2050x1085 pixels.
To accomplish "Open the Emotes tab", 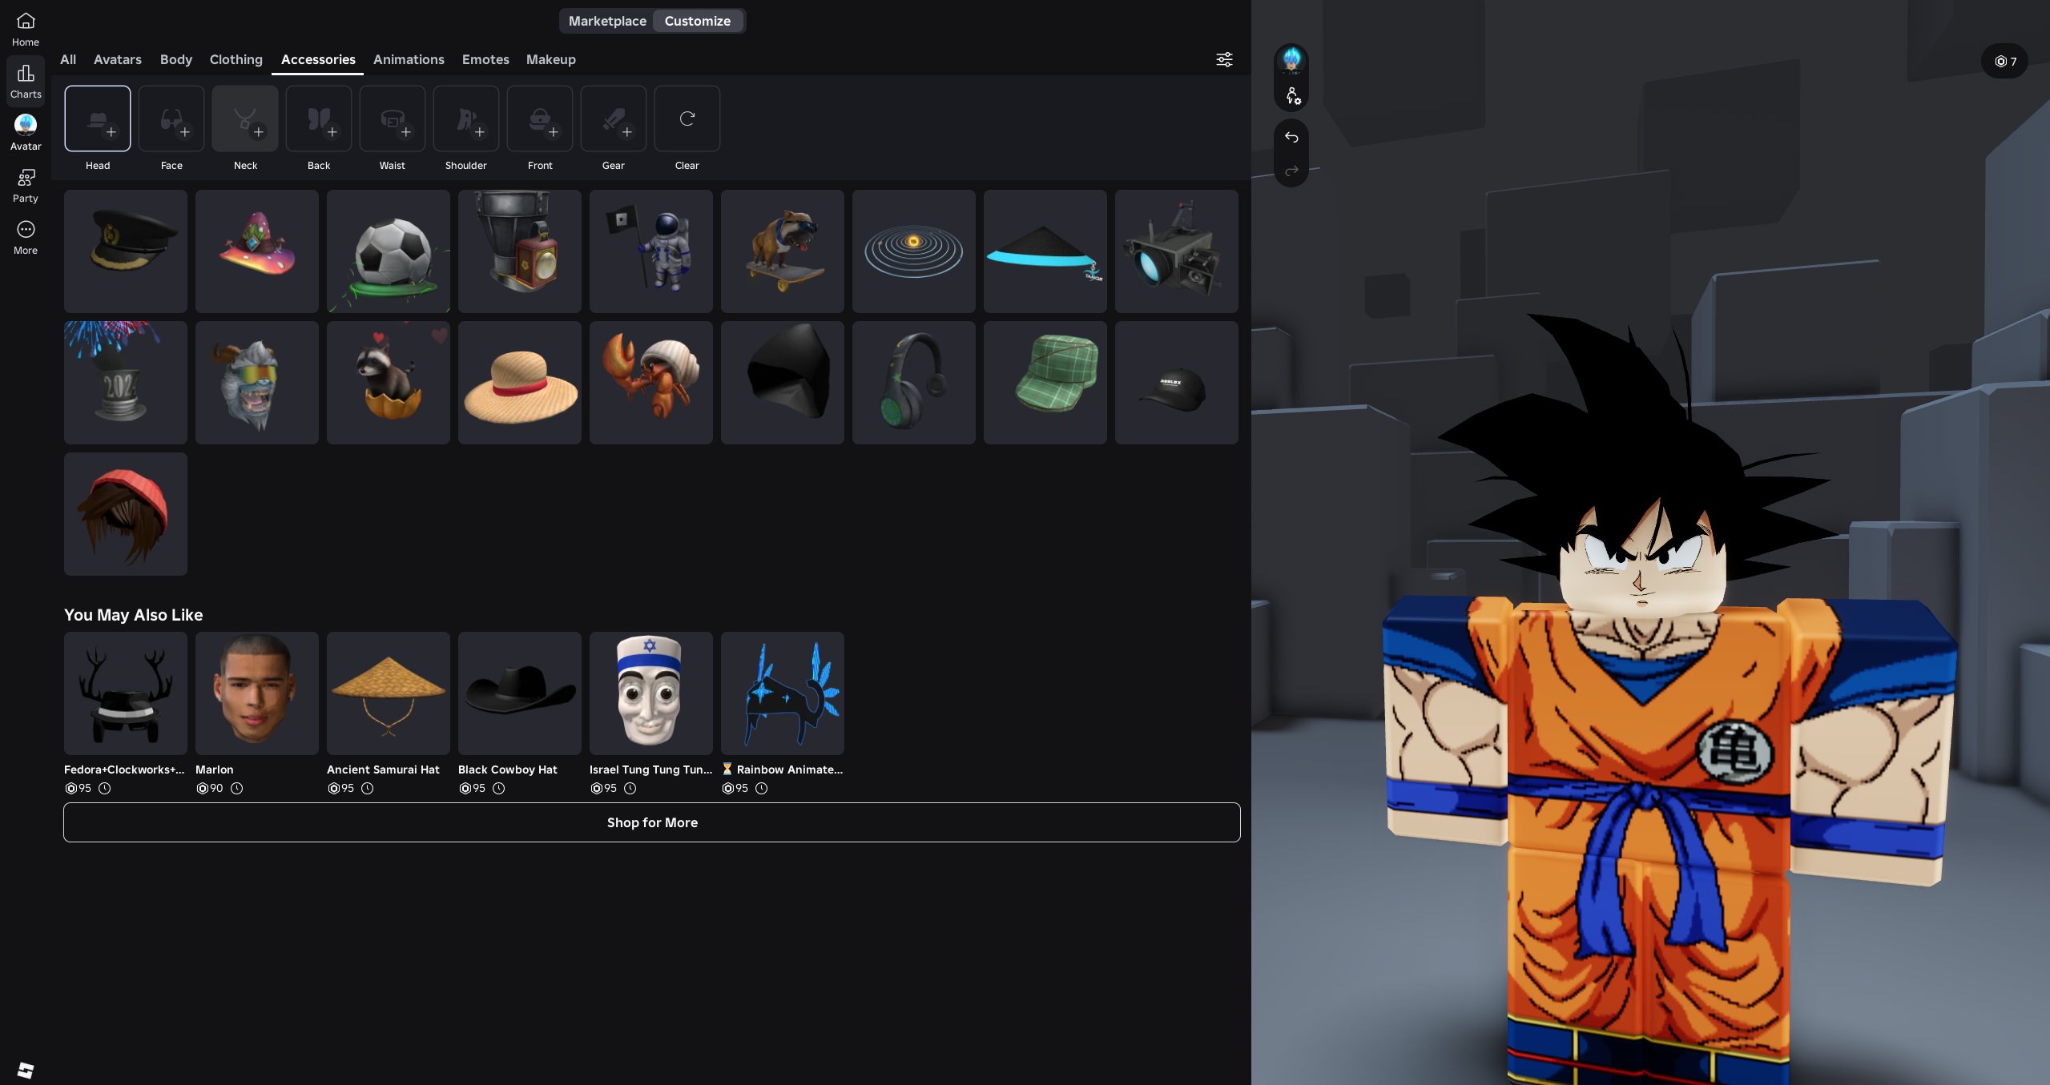I will (x=485, y=59).
